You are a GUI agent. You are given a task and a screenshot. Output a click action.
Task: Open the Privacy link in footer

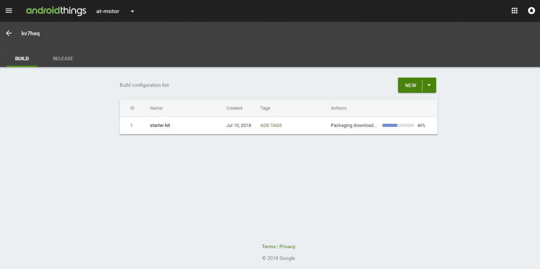coord(287,246)
